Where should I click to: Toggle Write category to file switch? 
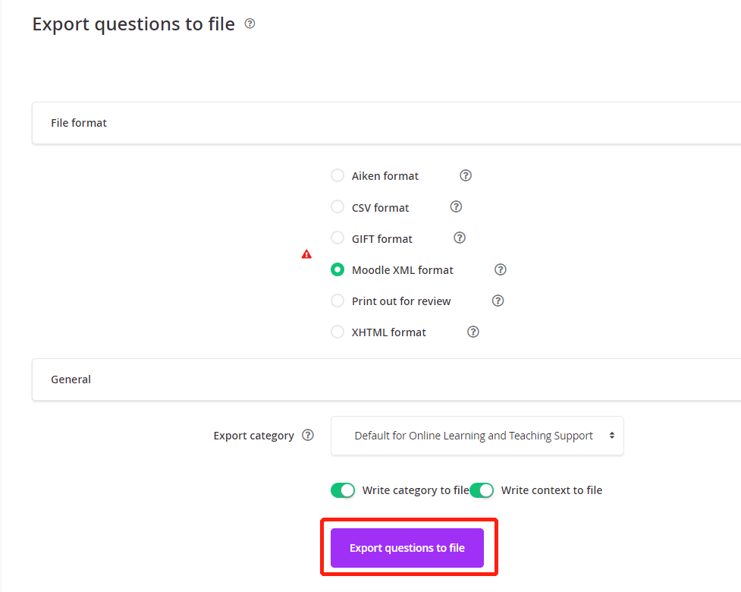(x=343, y=490)
